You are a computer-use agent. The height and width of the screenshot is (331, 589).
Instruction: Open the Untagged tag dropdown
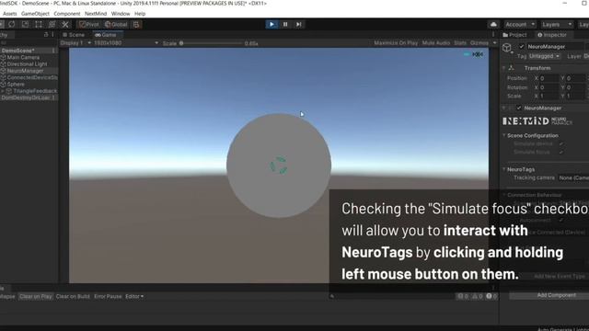click(x=544, y=56)
